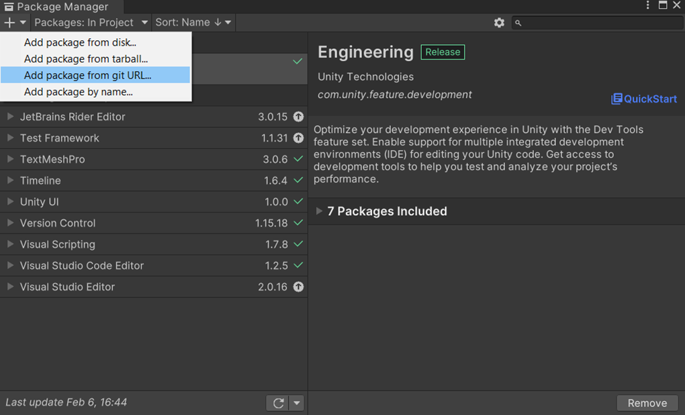This screenshot has width=685, height=415.
Task: Click installed checkmark for Version Control
Action: click(298, 223)
